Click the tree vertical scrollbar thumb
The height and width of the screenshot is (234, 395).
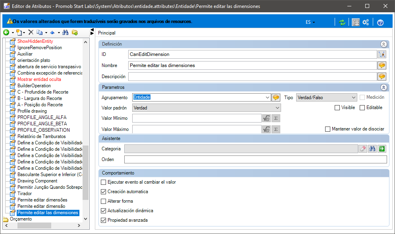point(86,173)
